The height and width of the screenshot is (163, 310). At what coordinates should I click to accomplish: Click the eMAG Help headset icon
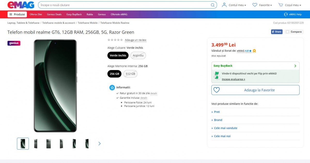click(286, 14)
